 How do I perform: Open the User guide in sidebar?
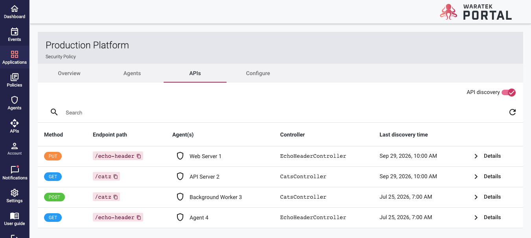pyautogui.click(x=15, y=218)
